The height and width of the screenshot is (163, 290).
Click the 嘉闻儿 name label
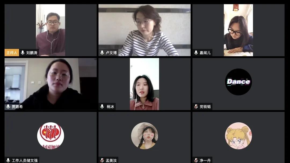[205, 53]
